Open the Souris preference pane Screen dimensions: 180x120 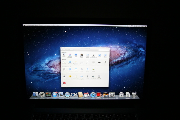(88, 63)
